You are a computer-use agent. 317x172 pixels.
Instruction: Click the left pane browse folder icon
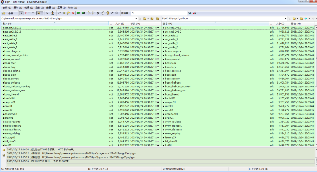(144, 18)
